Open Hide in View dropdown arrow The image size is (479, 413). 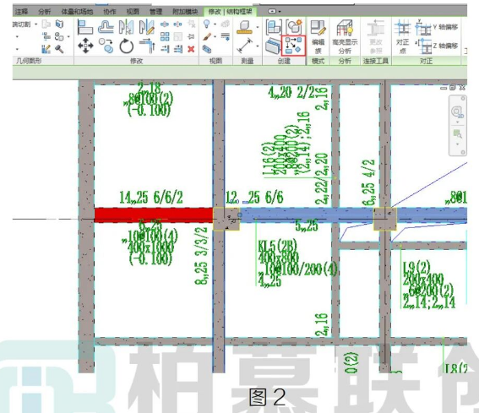tap(215, 24)
